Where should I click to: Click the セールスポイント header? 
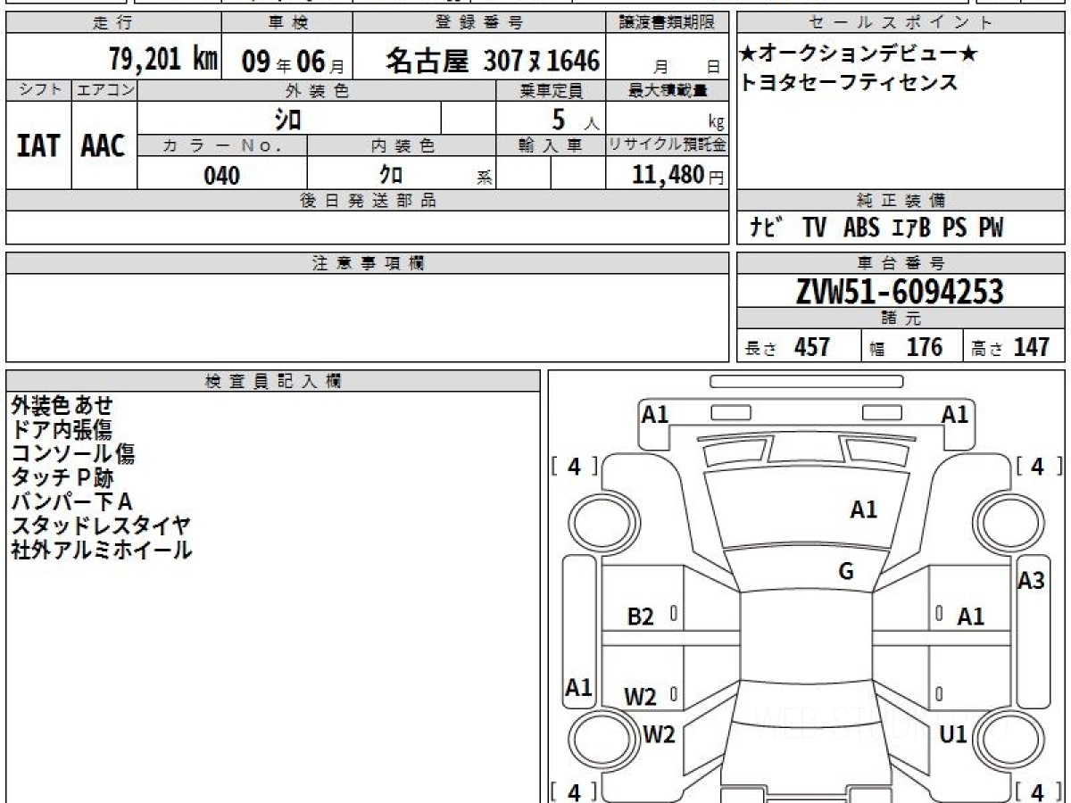click(901, 23)
